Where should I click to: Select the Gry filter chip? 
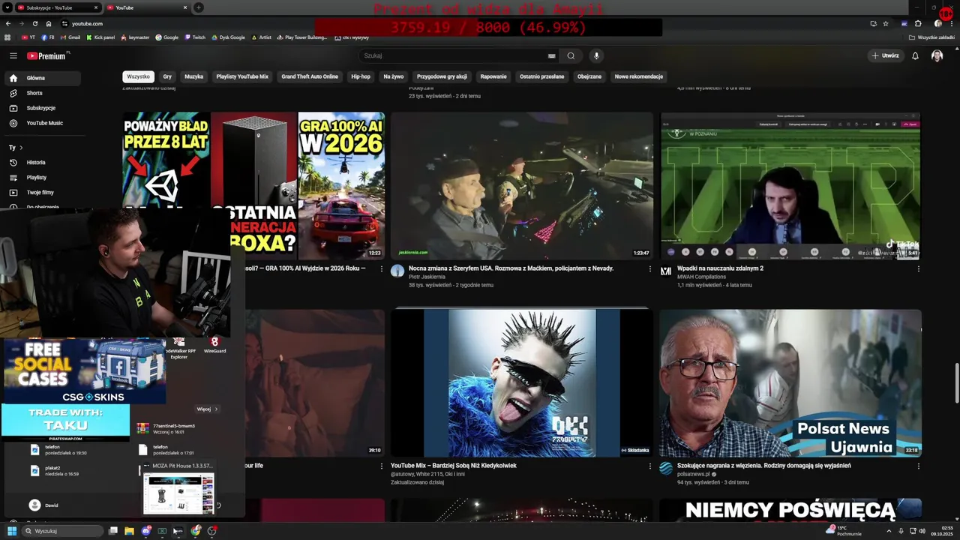point(167,76)
